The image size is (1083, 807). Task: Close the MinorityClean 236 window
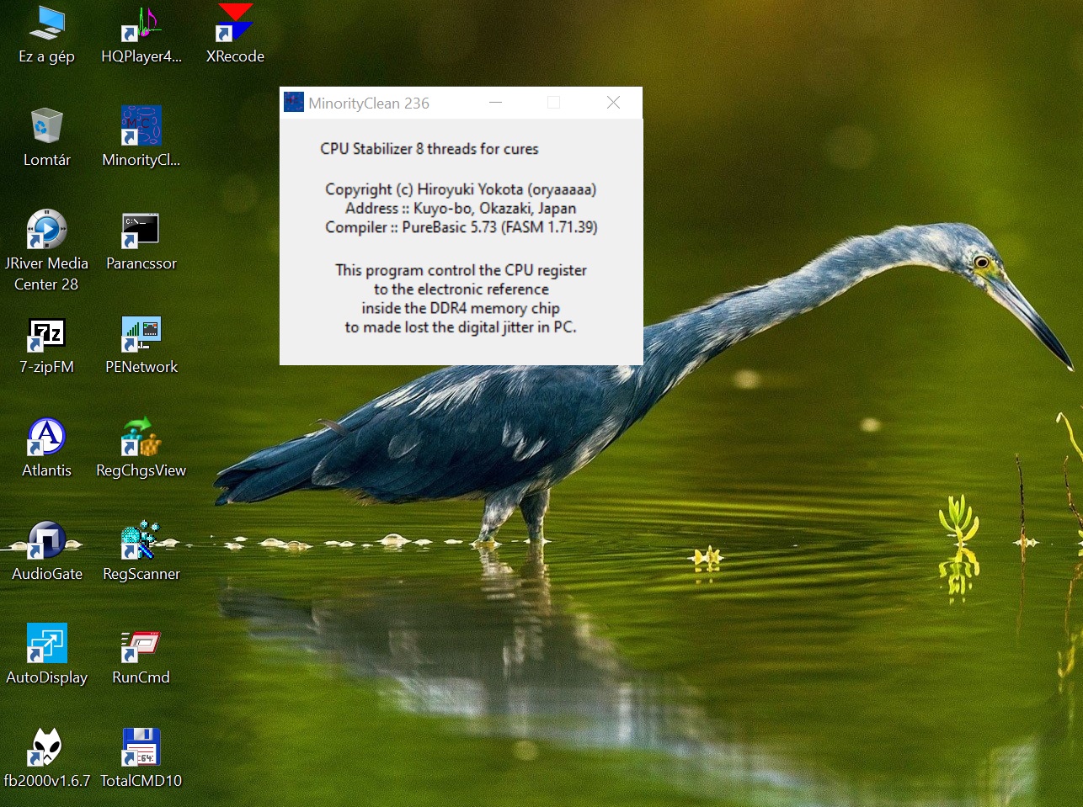613,103
